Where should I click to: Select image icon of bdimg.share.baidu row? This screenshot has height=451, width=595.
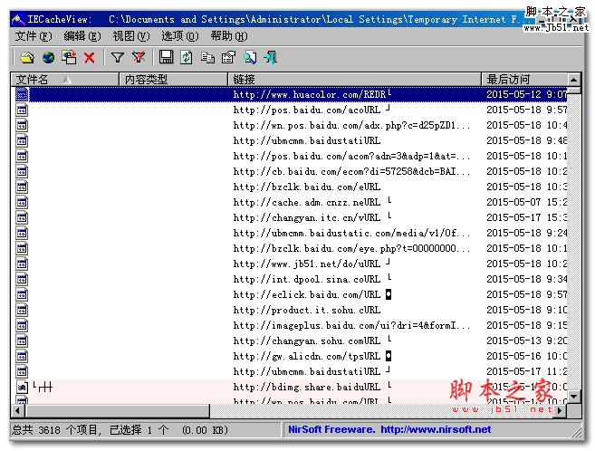click(x=22, y=387)
